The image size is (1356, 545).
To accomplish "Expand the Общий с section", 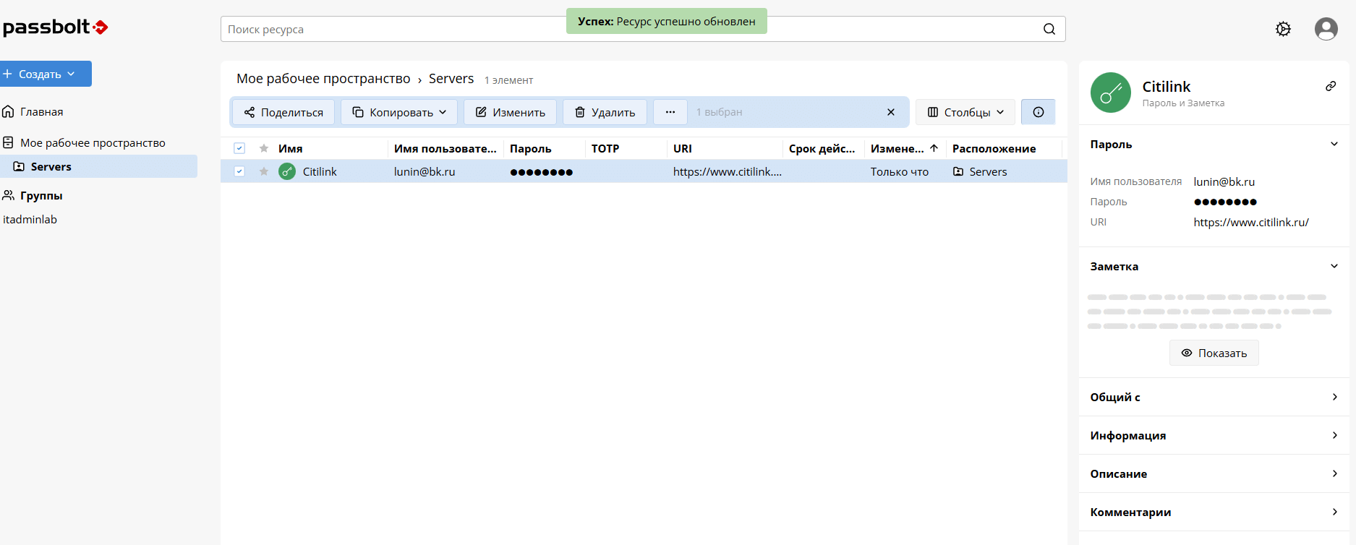I will 1214,397.
